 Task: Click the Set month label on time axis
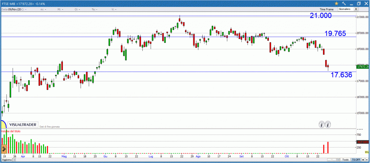[x=241, y=156]
